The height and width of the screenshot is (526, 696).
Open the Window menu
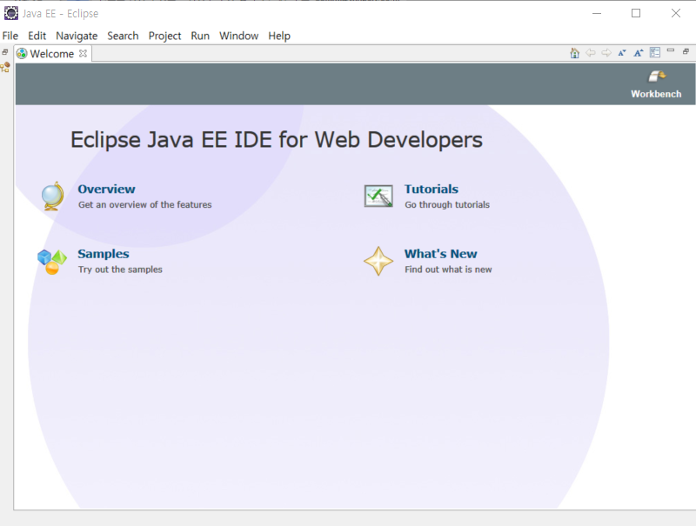[238, 36]
